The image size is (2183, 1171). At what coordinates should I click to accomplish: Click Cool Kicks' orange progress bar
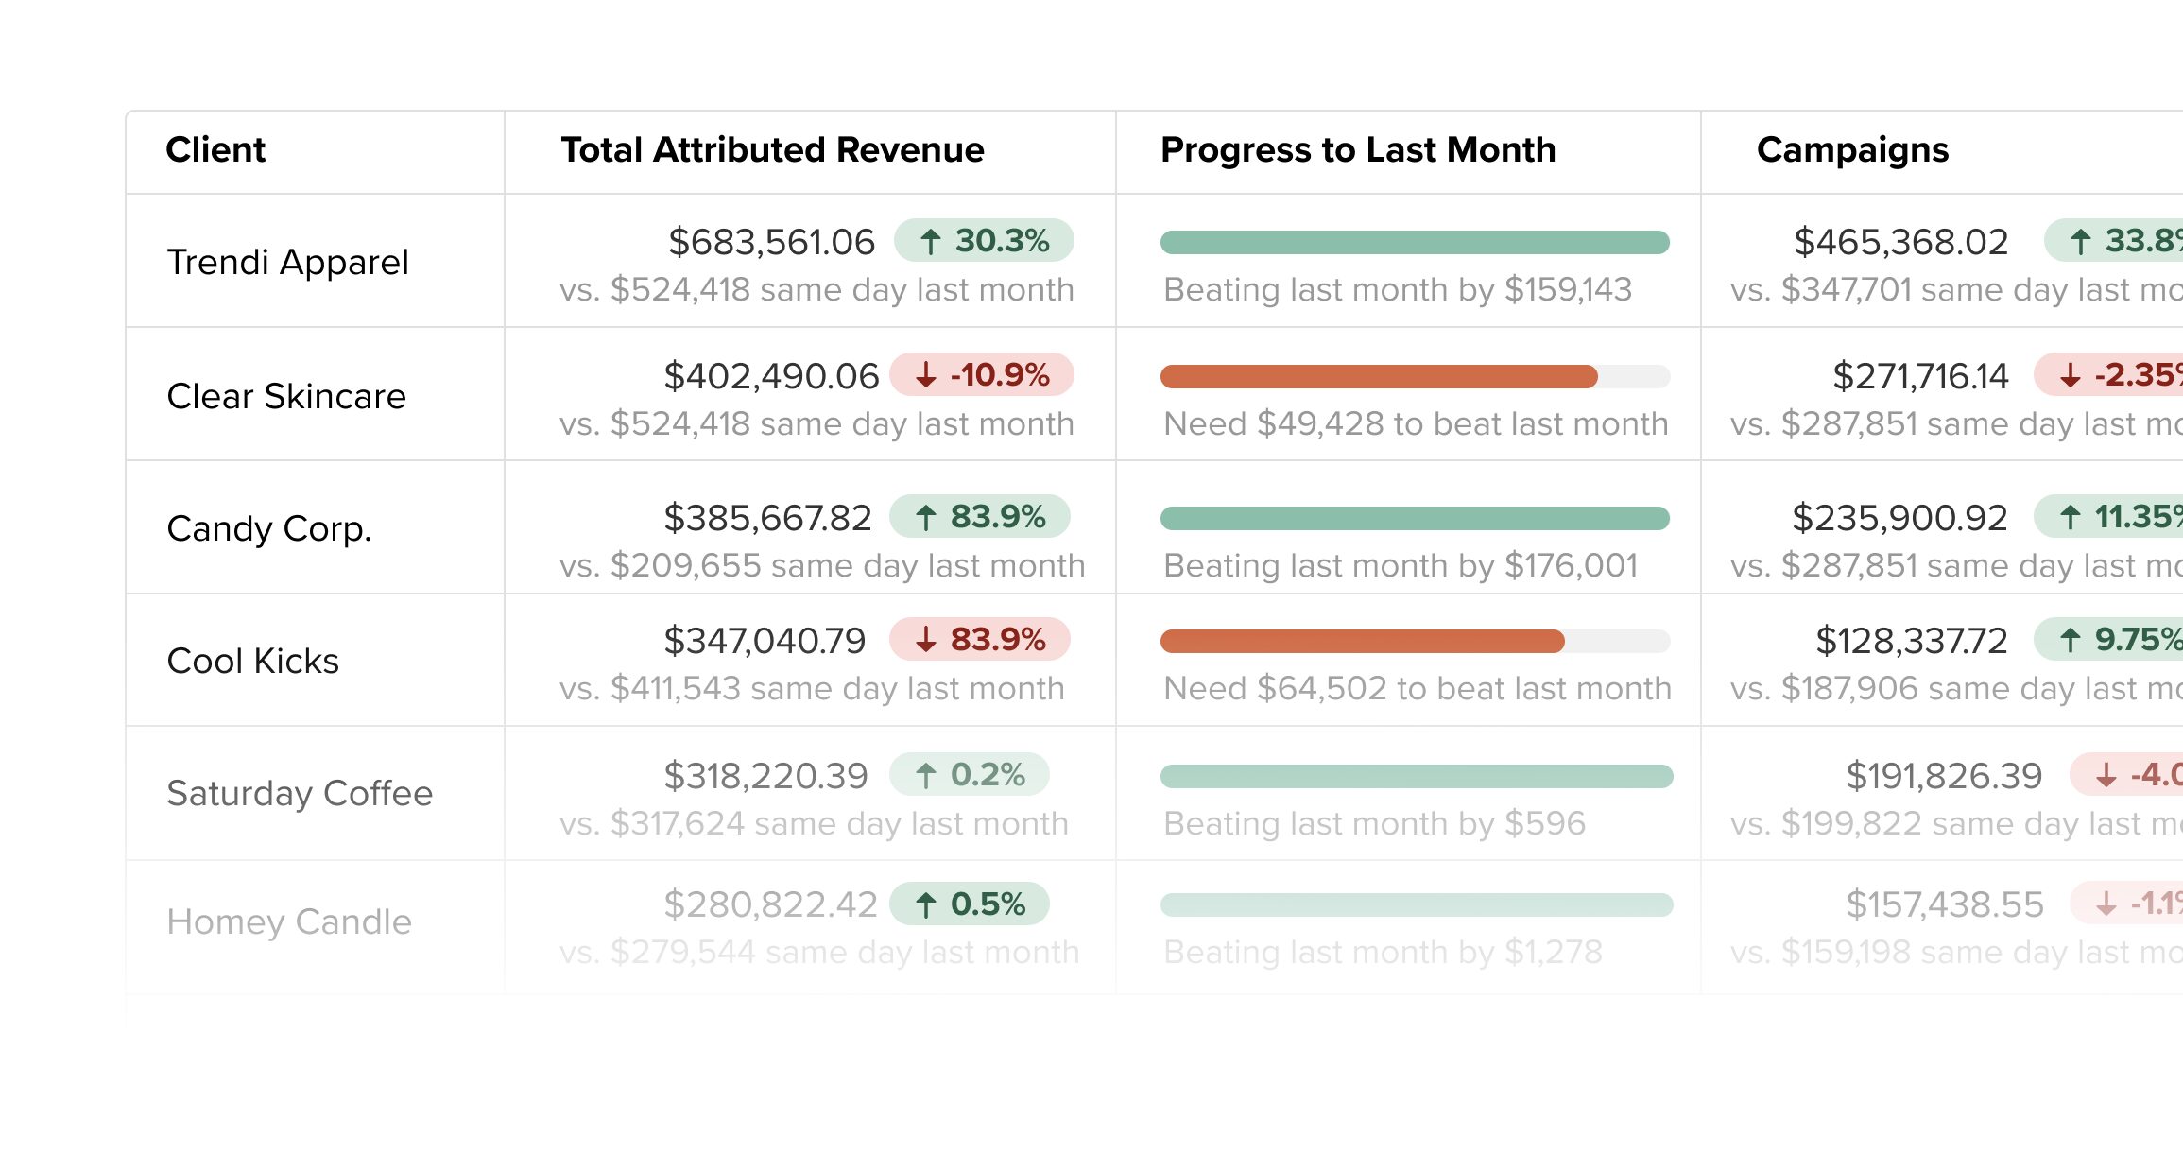[1362, 642]
